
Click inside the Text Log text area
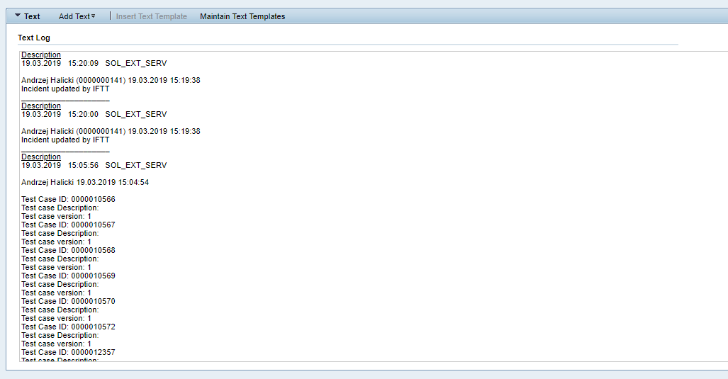pyautogui.click(x=374, y=206)
